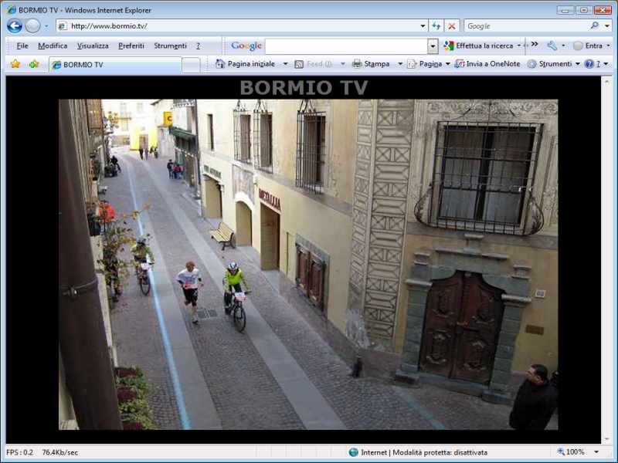Screen dimensions: 618x463
Task: Open the Visualizza menu
Action: coord(93,46)
